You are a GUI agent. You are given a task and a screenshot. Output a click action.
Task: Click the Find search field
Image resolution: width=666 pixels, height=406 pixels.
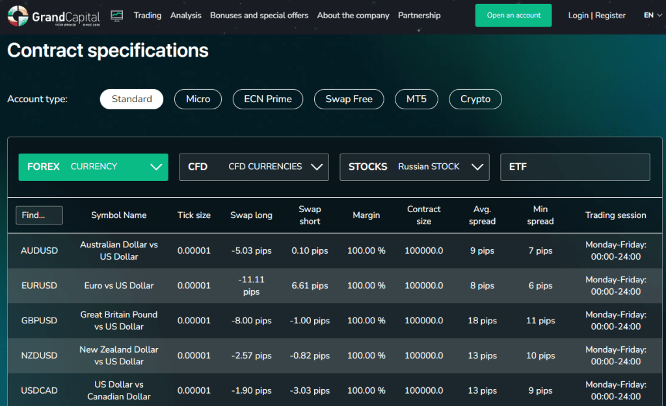[x=39, y=215]
